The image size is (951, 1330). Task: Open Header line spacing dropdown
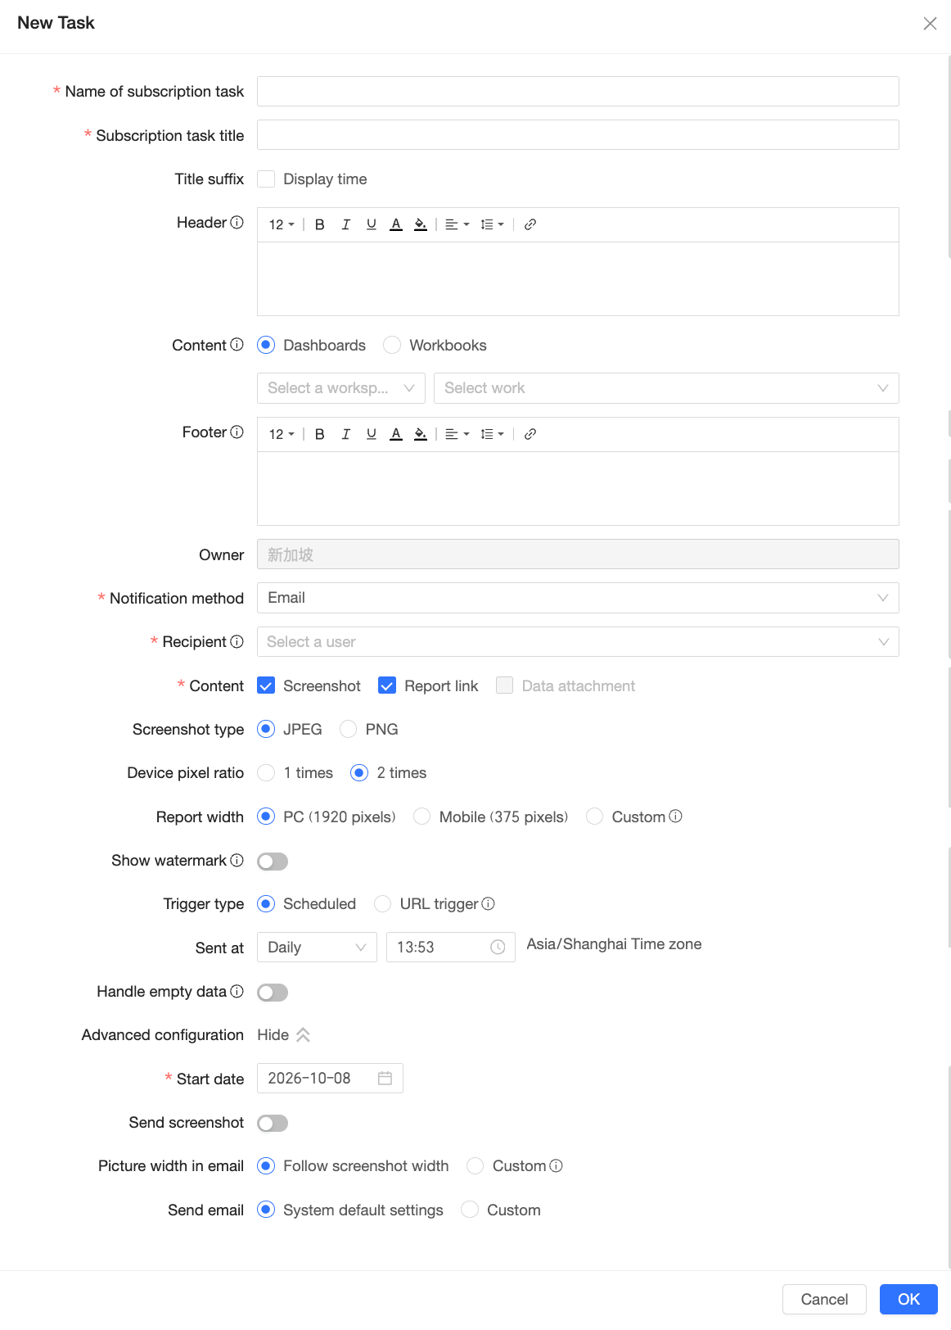pyautogui.click(x=492, y=224)
